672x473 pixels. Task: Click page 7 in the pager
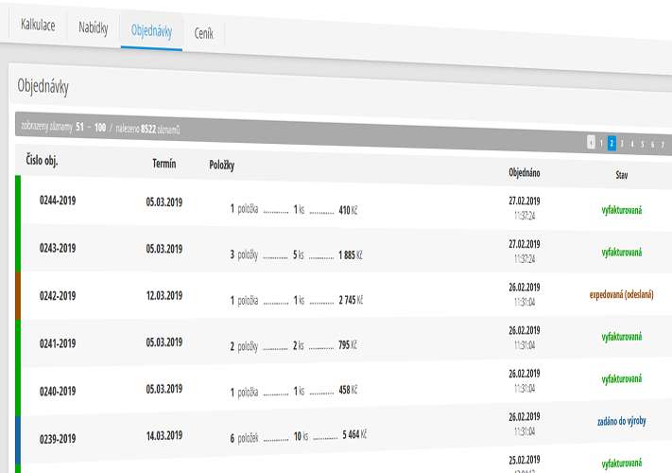[663, 145]
